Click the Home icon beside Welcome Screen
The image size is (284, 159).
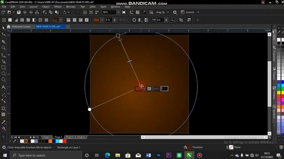click(8, 26)
